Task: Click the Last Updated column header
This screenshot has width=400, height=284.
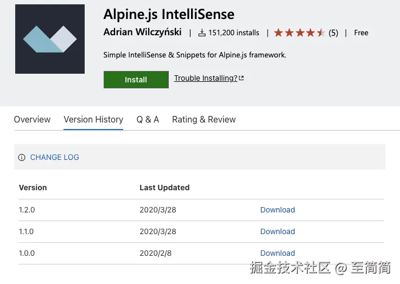Action: click(x=164, y=188)
